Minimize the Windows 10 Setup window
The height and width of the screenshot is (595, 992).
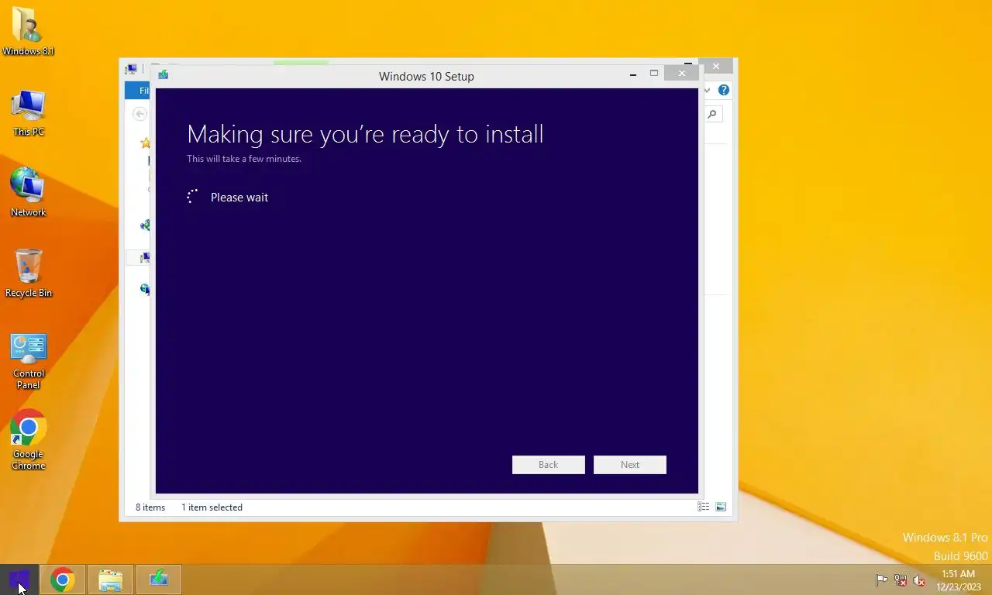tap(633, 74)
